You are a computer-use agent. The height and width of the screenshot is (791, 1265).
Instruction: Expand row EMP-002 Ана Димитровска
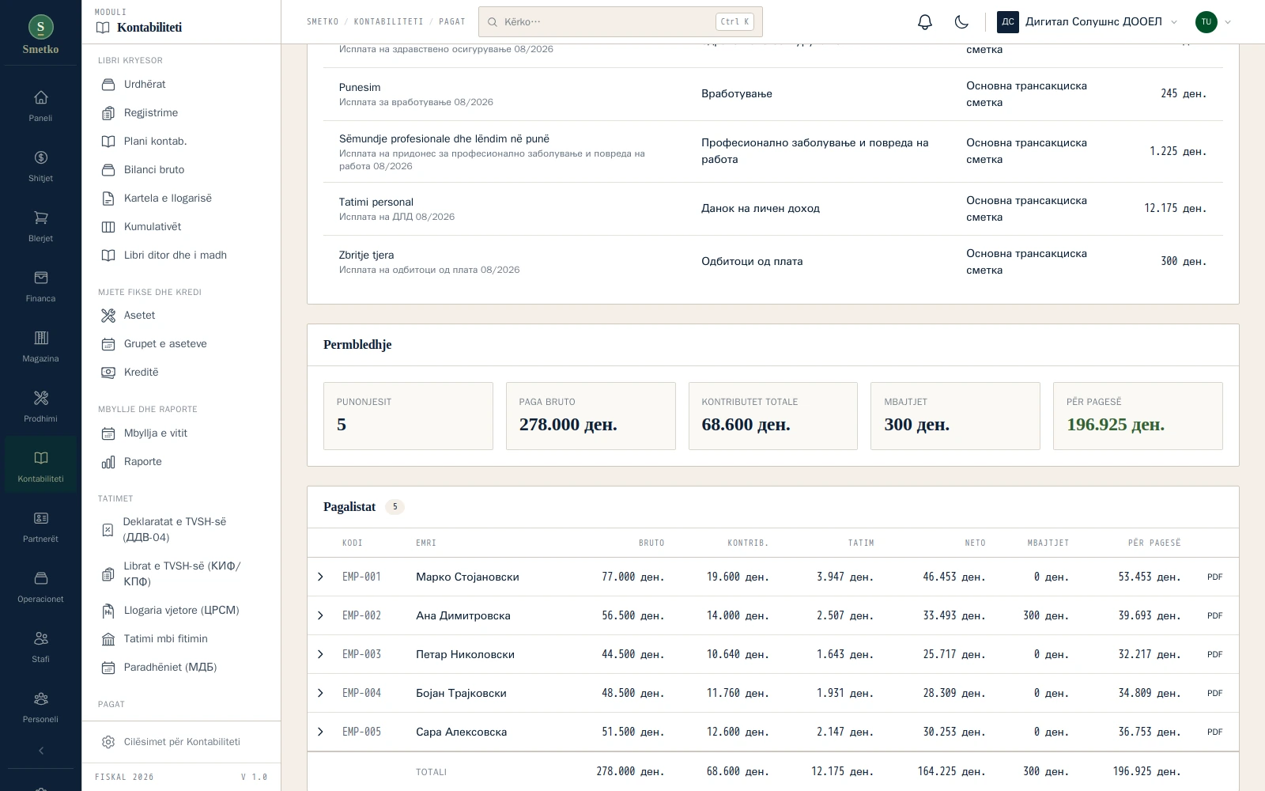[x=320, y=615]
